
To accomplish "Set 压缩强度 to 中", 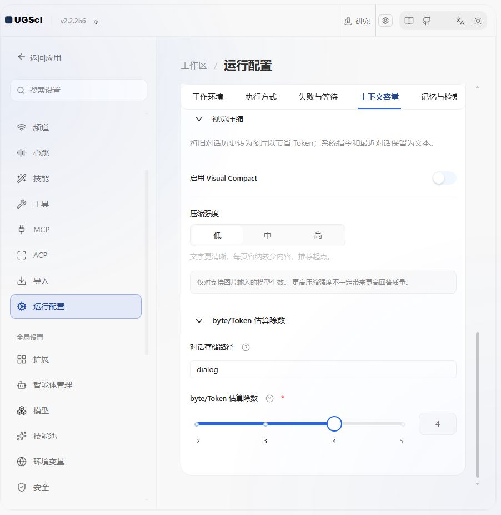I will click(x=268, y=235).
